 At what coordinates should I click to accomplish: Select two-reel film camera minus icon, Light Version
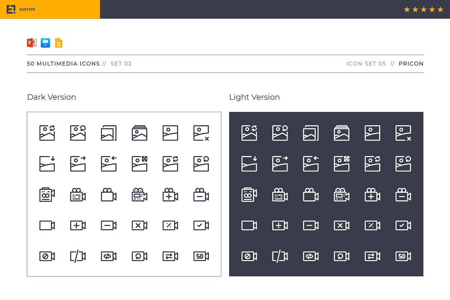click(403, 195)
